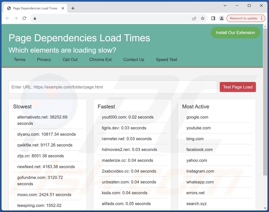
Task: Click newfeed.net: 4183.38 seconds entry
Action: point(46,167)
